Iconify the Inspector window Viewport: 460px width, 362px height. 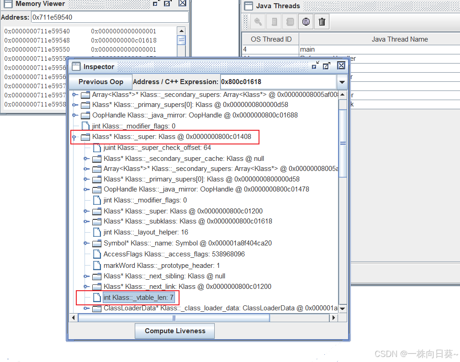pyautogui.click(x=315, y=66)
